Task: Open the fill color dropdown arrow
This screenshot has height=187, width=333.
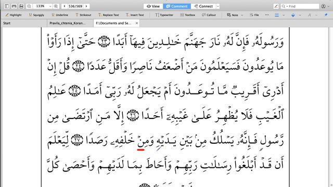Action: pyautogui.click(x=300, y=15)
